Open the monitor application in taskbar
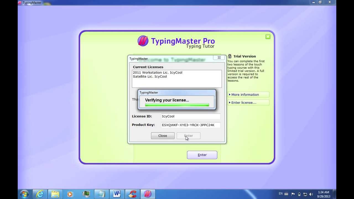The height and width of the screenshot is (199, 354). coord(86,194)
